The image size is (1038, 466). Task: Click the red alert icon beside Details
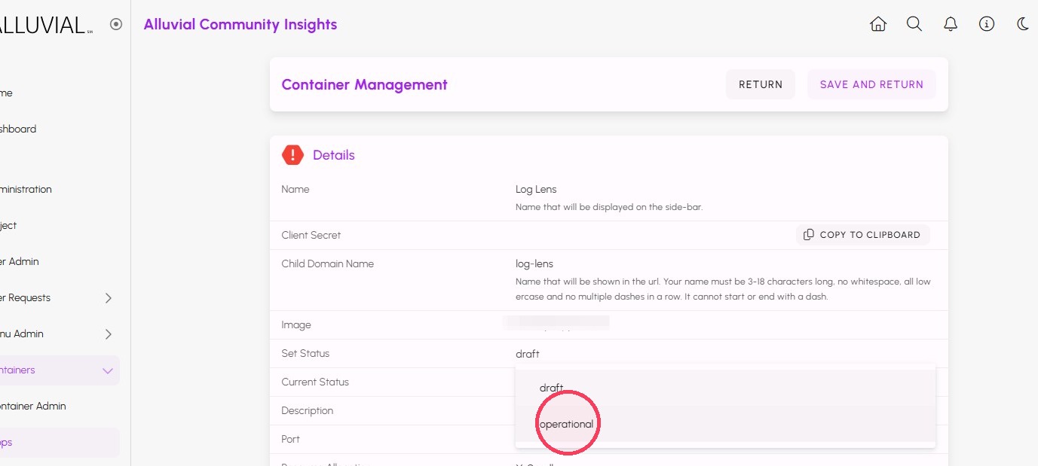click(x=292, y=155)
